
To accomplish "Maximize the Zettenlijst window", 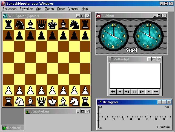I will tap(154, 59).
